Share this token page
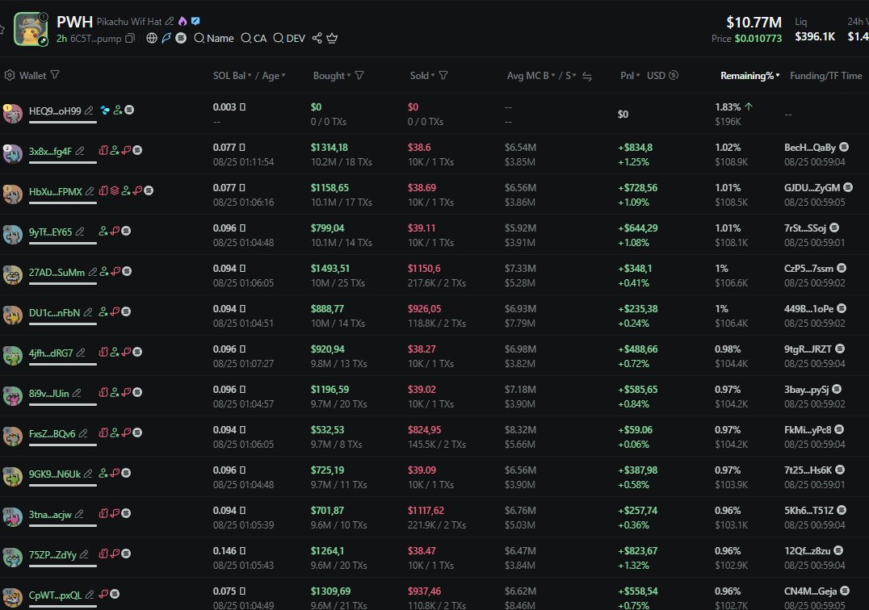The image size is (869, 610). point(317,38)
